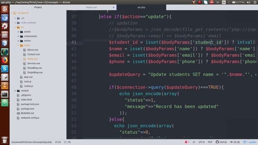Open index.html in the tree
Image resolution: width=258 pixels, height=145 pixels.
click(26, 99)
